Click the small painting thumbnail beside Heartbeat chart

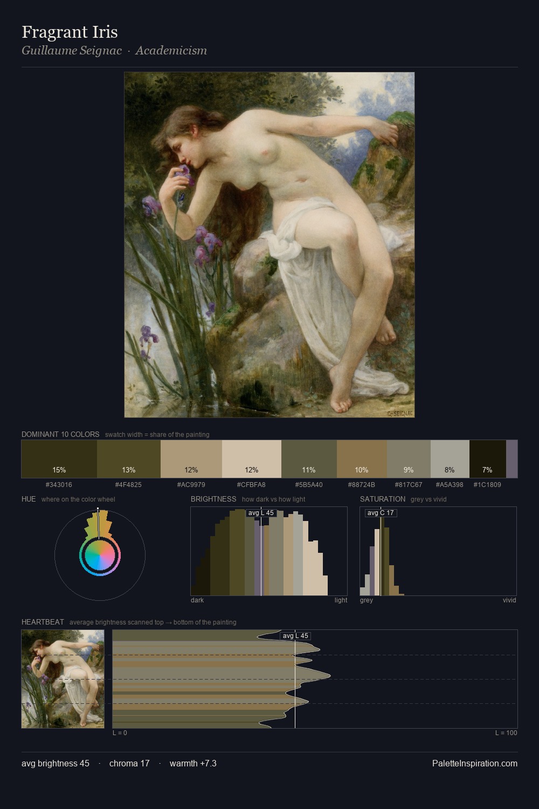click(x=63, y=679)
